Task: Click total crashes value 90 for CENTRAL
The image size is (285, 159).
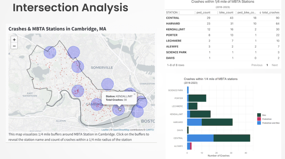Action: point(277,18)
